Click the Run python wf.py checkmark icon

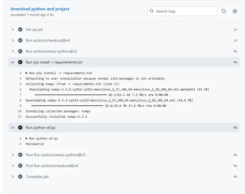pos(20,127)
